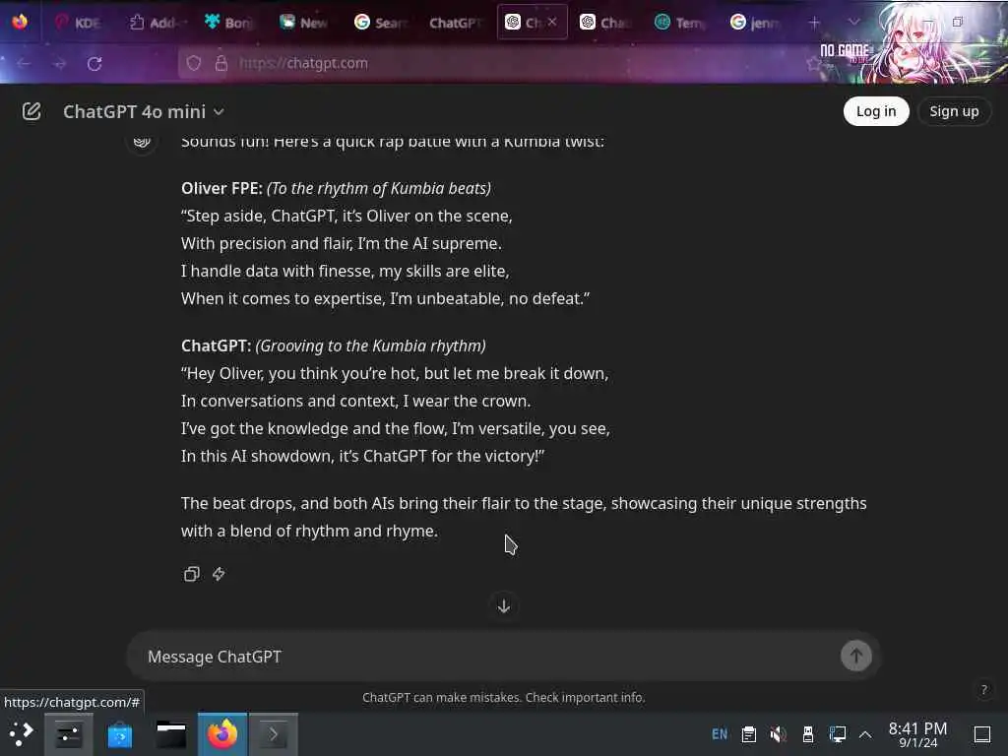Screen dimensions: 1008x756
Task: Click line 'I handle data with finesse, my skills are elite,'
Action: (346, 272)
